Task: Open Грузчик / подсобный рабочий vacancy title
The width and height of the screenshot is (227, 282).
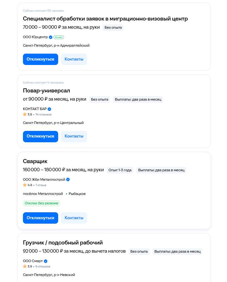Action: point(63,243)
